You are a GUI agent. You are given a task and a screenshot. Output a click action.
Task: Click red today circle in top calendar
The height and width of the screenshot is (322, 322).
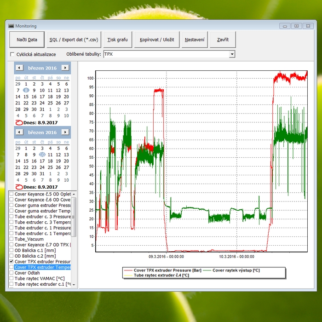click(19, 123)
